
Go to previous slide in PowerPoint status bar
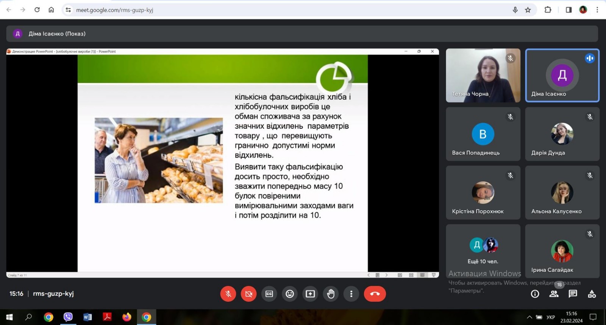(369, 275)
